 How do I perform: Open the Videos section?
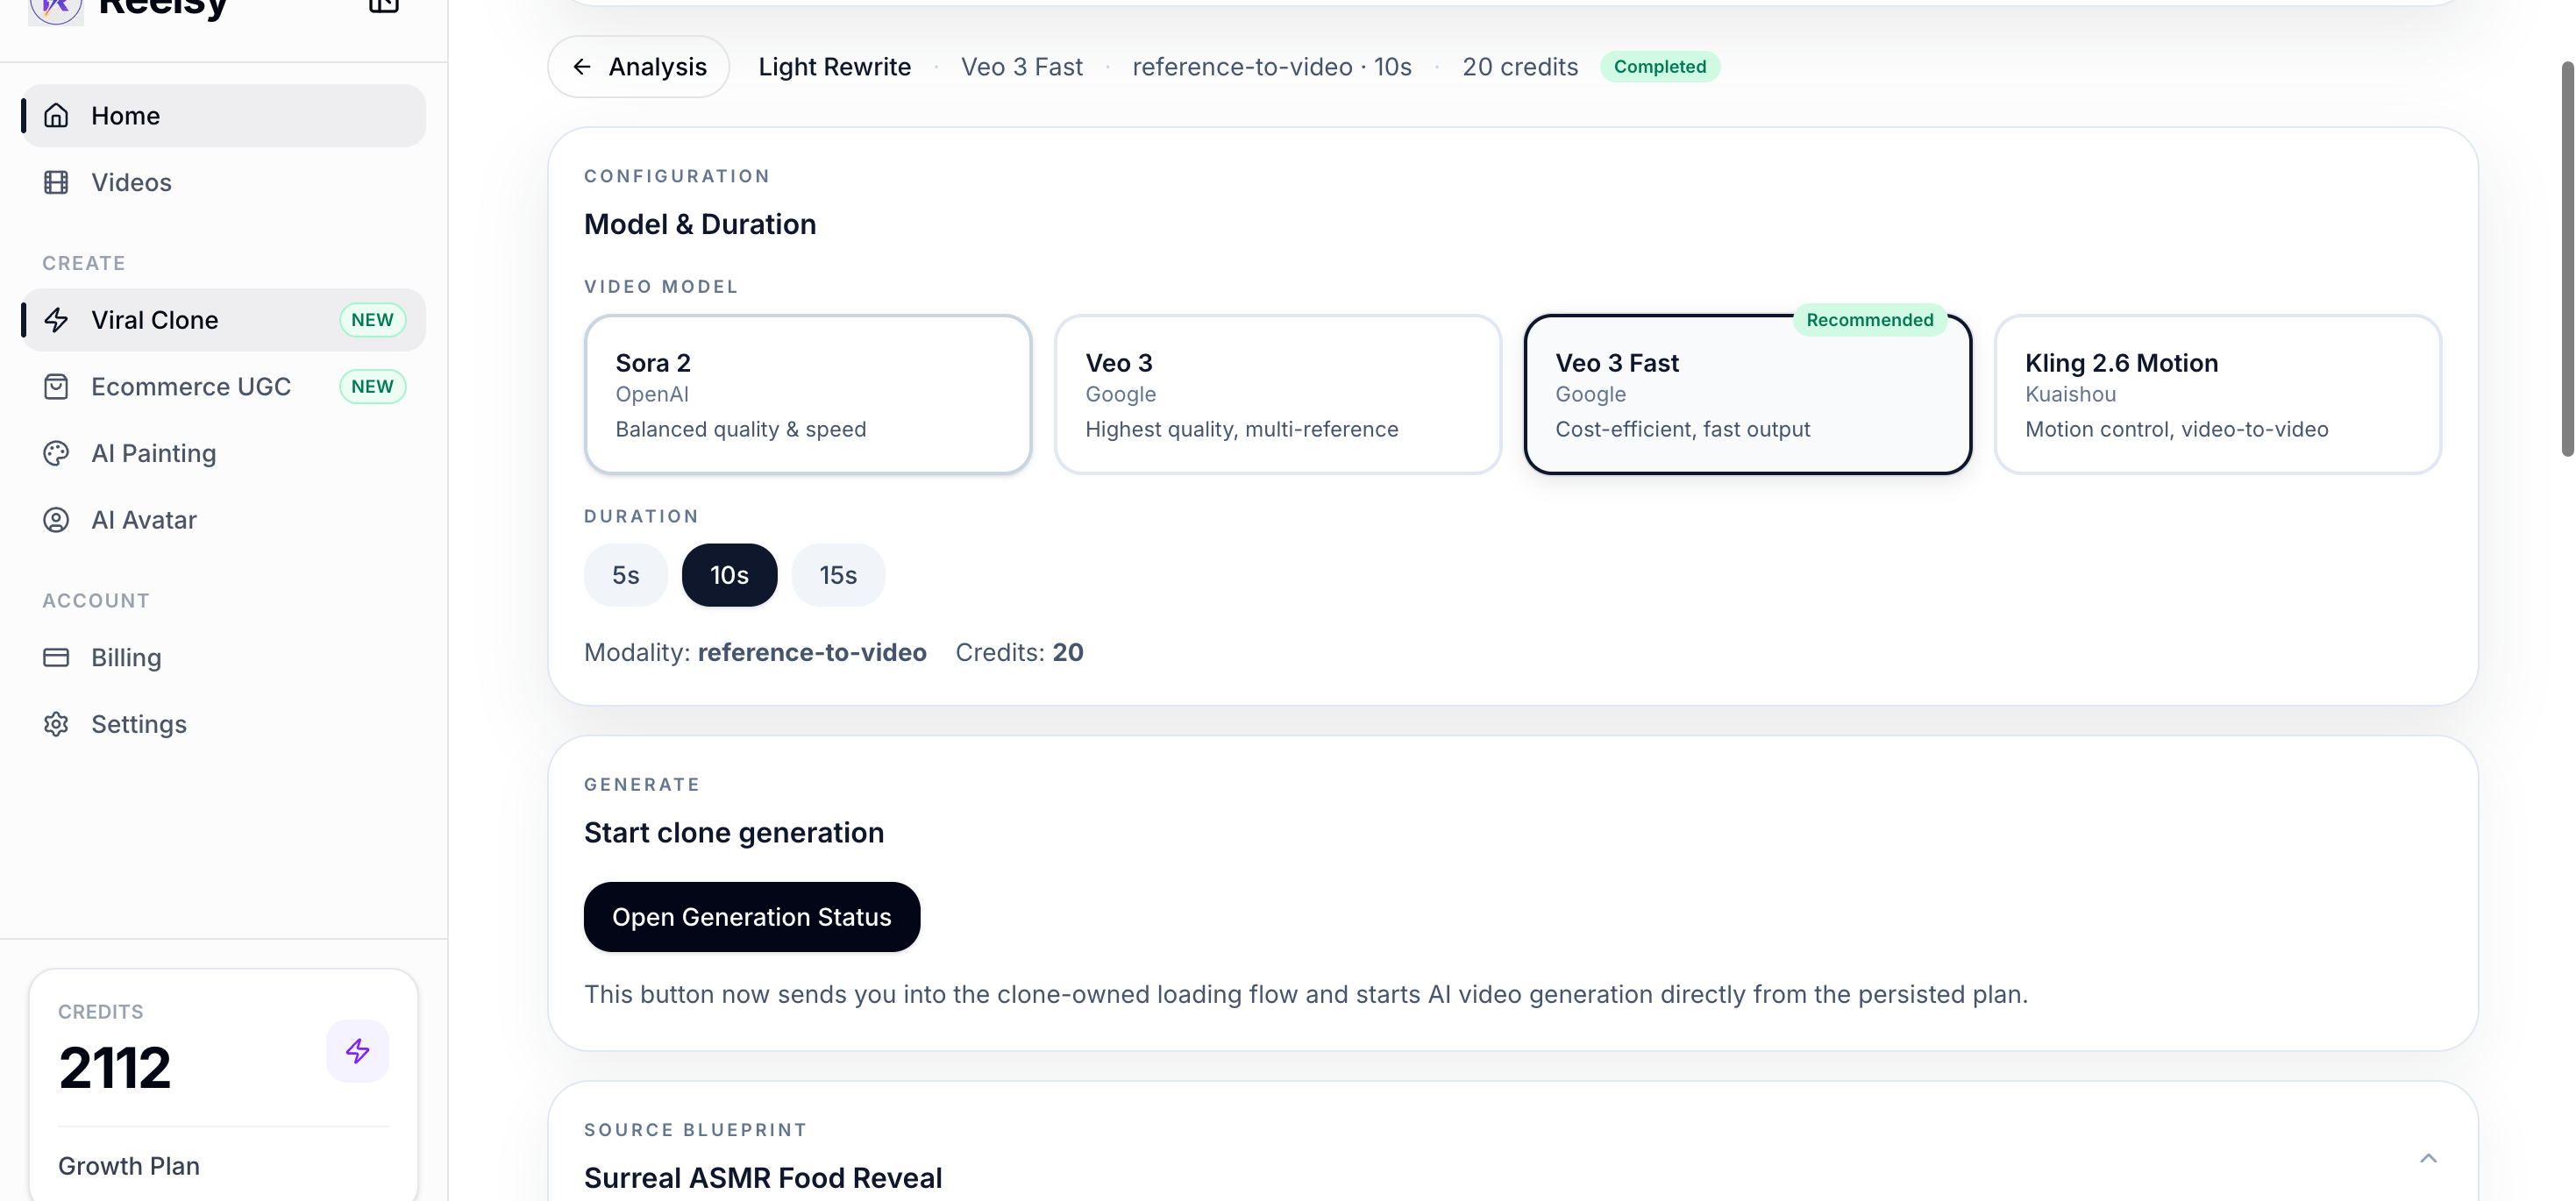(x=131, y=182)
